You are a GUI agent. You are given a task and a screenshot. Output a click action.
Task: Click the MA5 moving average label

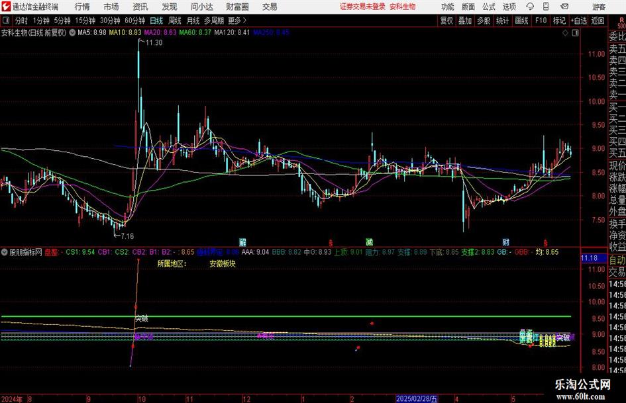[x=92, y=32]
